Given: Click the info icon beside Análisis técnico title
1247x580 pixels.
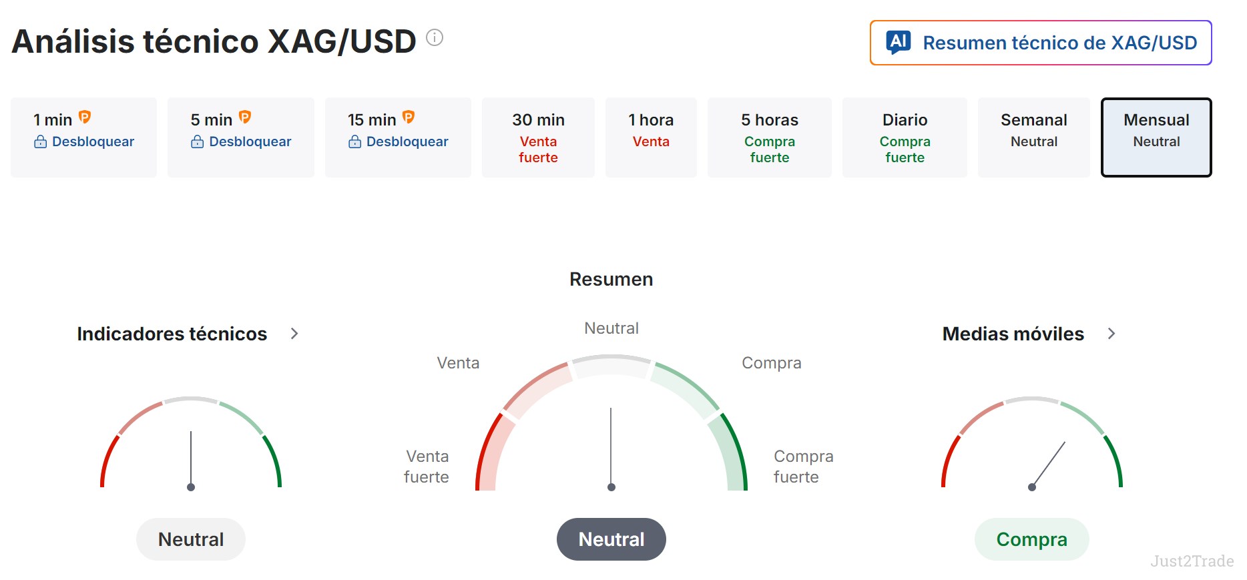Looking at the screenshot, I should click(x=435, y=37).
